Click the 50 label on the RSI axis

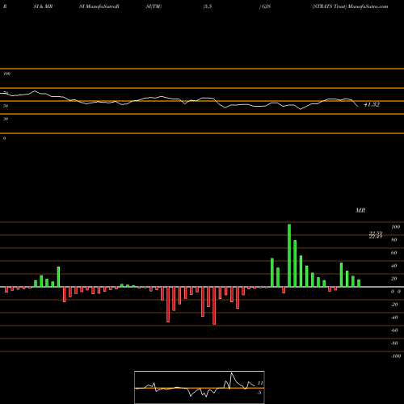[x=6, y=106]
